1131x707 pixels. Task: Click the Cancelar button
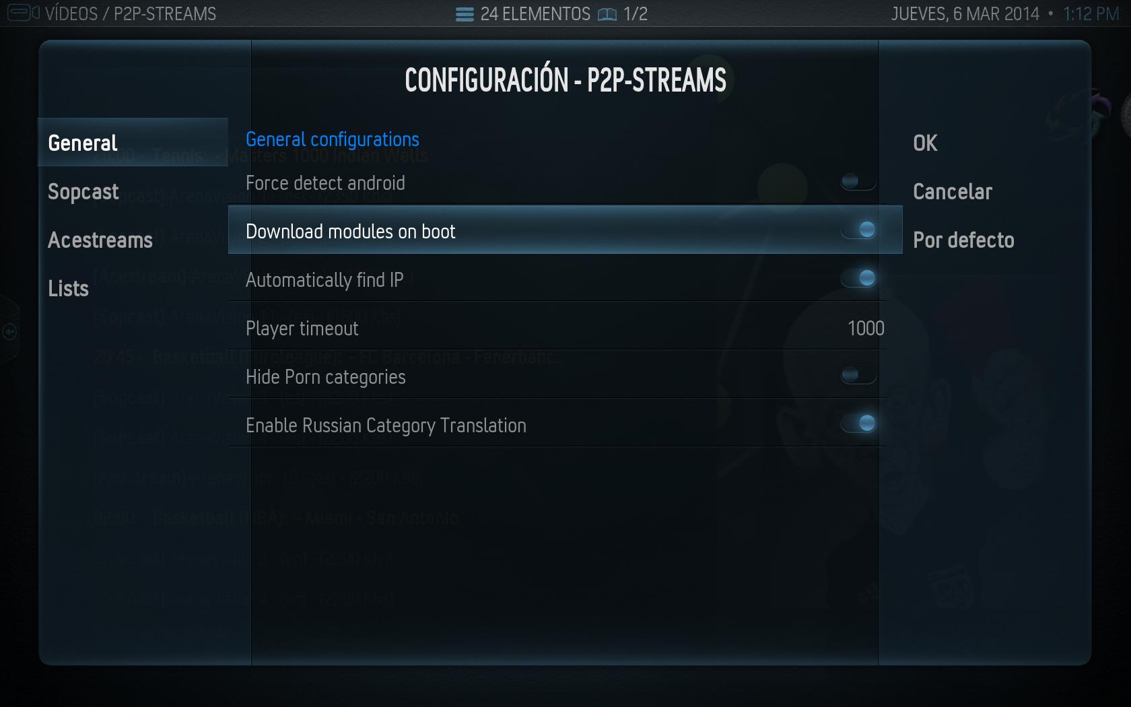pyautogui.click(x=953, y=191)
